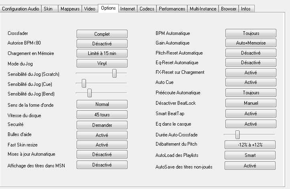Switch Mode du Jog from Vinyl
This screenshot has width=290, height=189.
(x=102, y=63)
